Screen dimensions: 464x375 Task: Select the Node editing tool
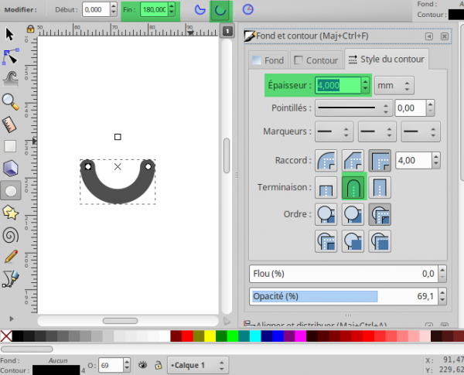11,56
